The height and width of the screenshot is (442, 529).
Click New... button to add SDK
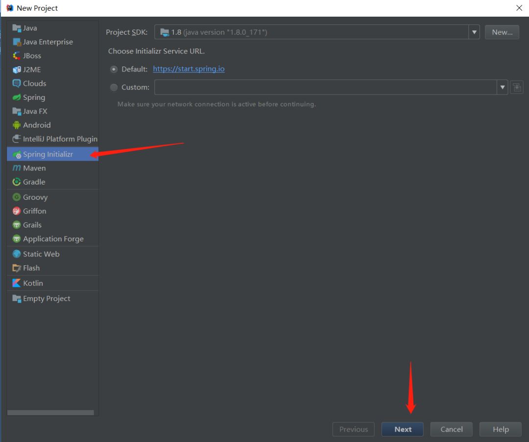(x=502, y=32)
